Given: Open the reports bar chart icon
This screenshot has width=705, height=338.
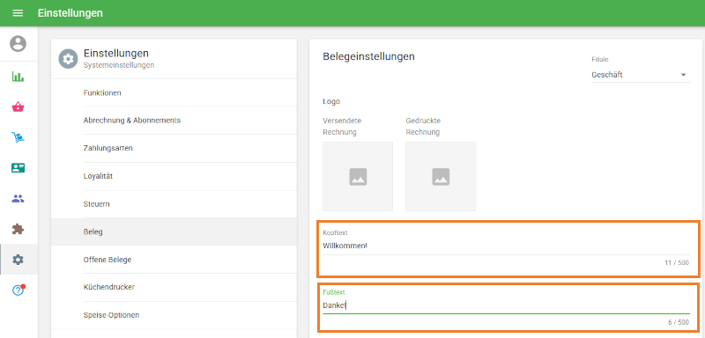Looking at the screenshot, I should [x=18, y=77].
